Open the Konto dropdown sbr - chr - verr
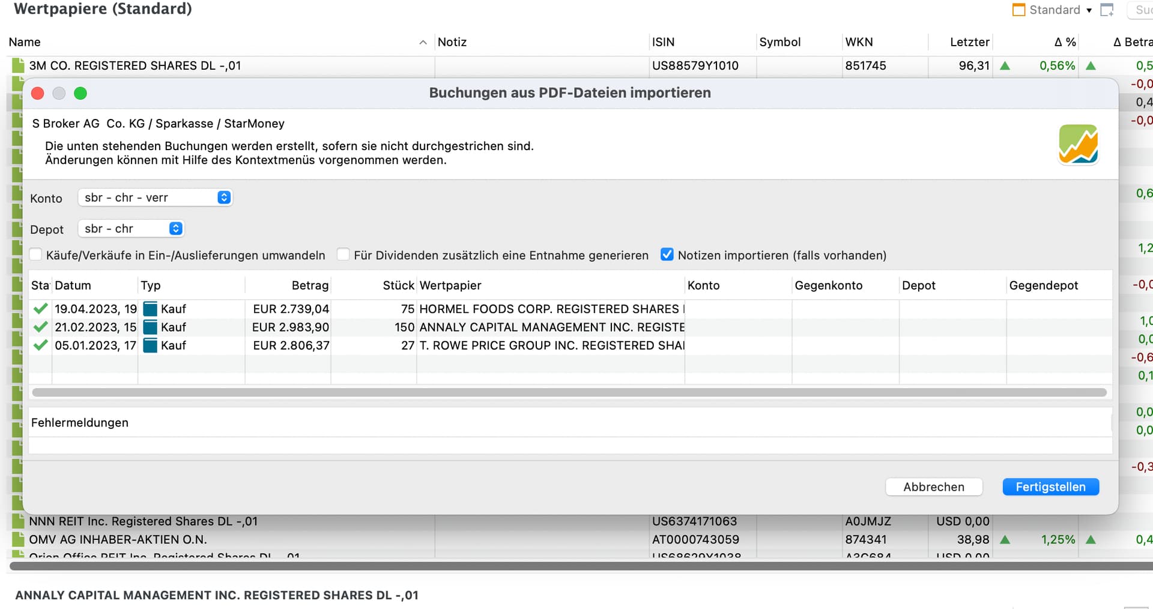 click(155, 198)
